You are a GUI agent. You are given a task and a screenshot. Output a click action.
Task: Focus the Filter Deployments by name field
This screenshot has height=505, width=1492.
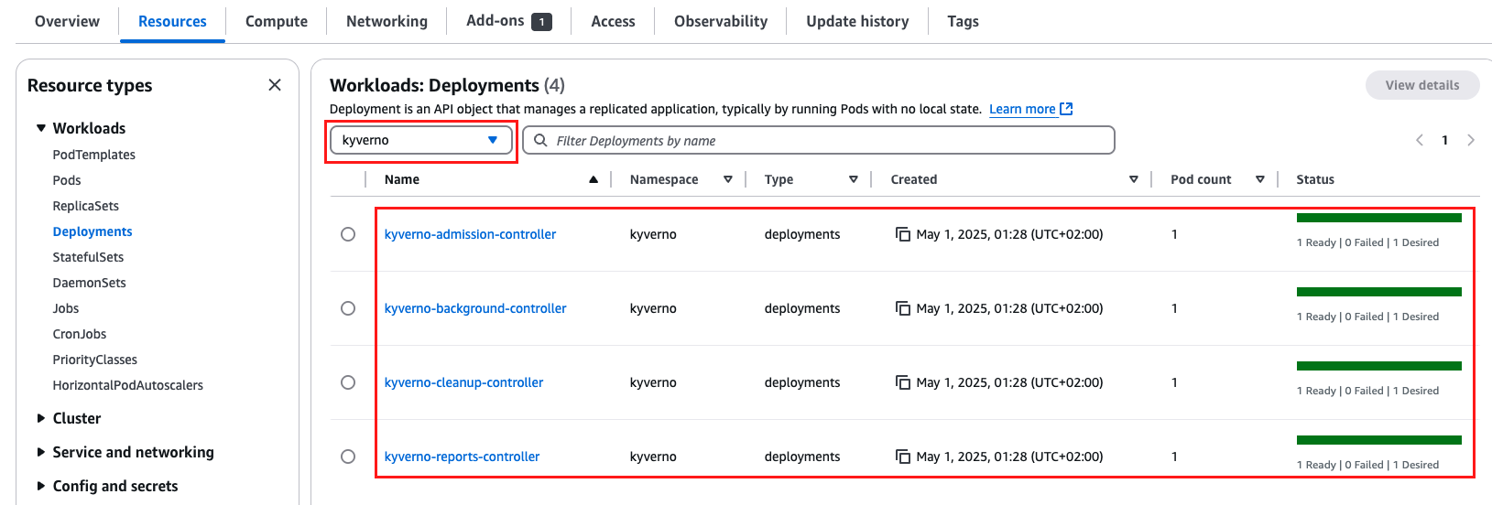[x=819, y=140]
